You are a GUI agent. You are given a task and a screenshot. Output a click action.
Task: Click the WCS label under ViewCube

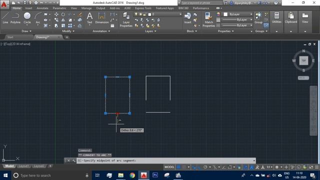303,78
